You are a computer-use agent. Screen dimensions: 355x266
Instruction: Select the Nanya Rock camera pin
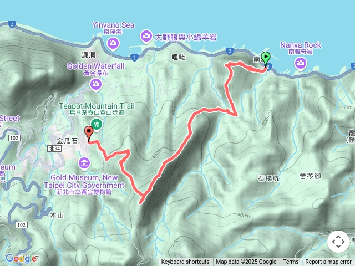[x=301, y=63]
